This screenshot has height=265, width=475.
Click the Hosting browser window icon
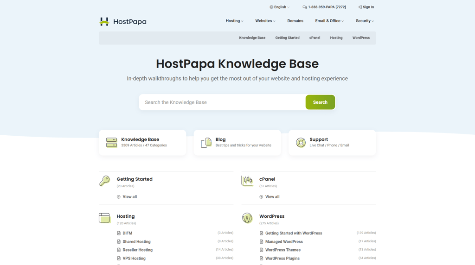(104, 218)
